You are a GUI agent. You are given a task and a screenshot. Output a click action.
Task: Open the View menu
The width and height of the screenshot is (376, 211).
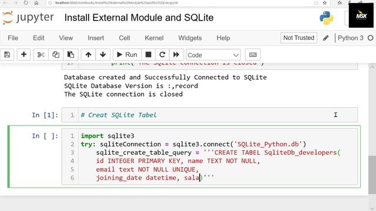coord(66,38)
